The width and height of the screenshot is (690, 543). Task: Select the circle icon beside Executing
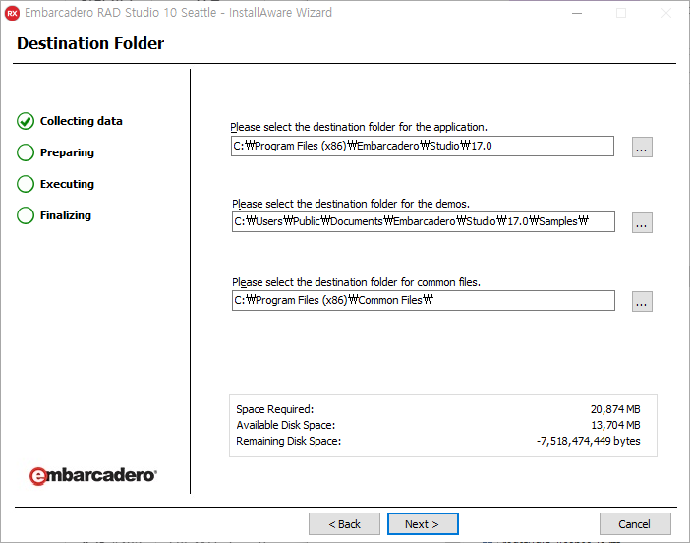26,184
